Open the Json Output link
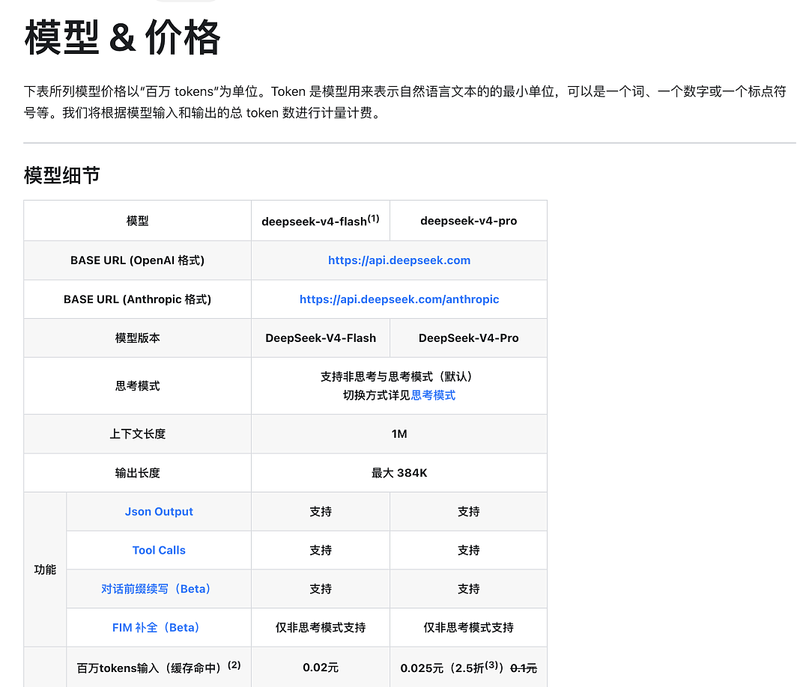The width and height of the screenshot is (809, 687). pos(158,512)
